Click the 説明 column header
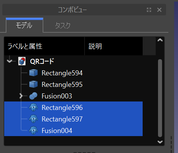The image size is (178, 153). 113,46
